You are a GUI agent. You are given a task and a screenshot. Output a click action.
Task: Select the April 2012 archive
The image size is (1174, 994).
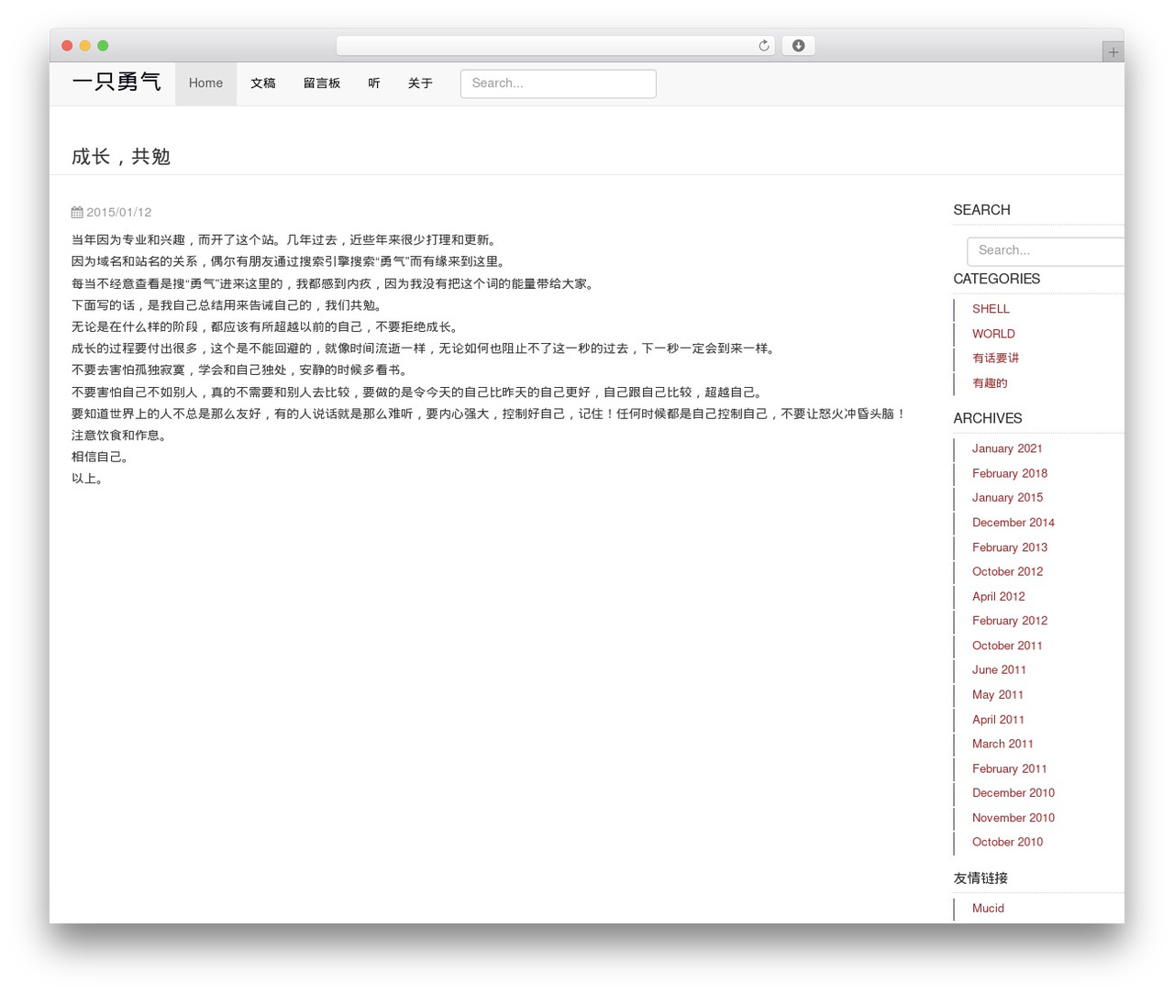999,596
